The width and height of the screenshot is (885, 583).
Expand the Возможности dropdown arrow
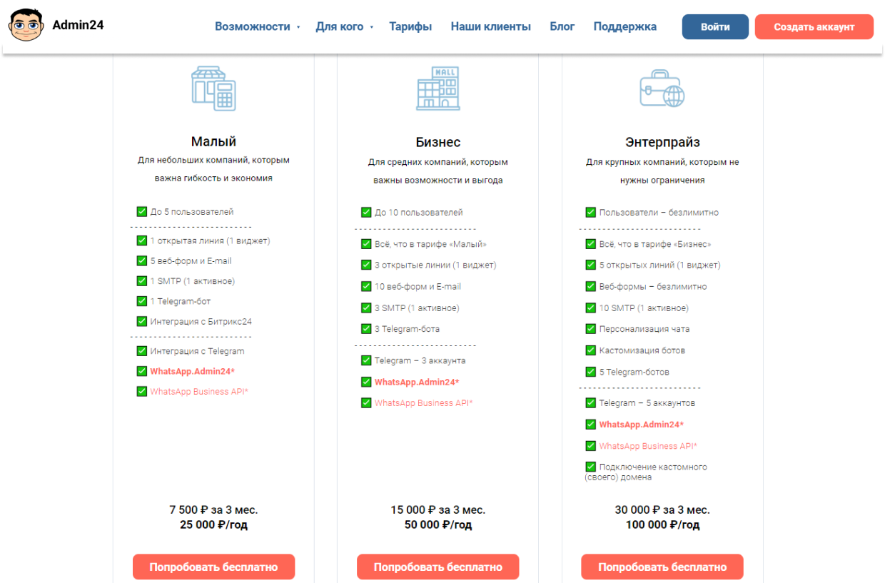(298, 28)
